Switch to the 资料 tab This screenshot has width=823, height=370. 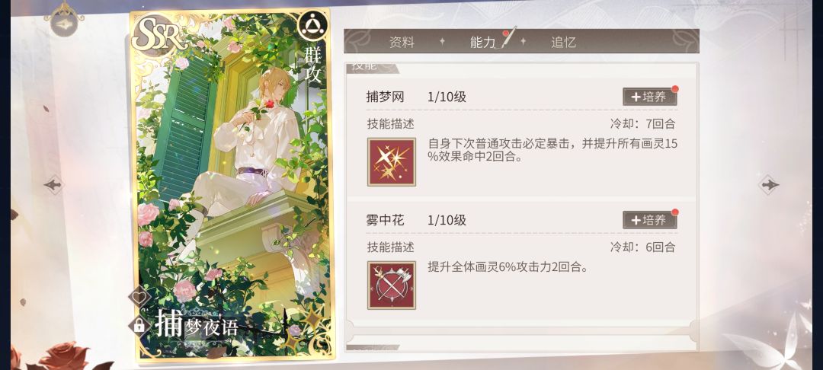(402, 43)
